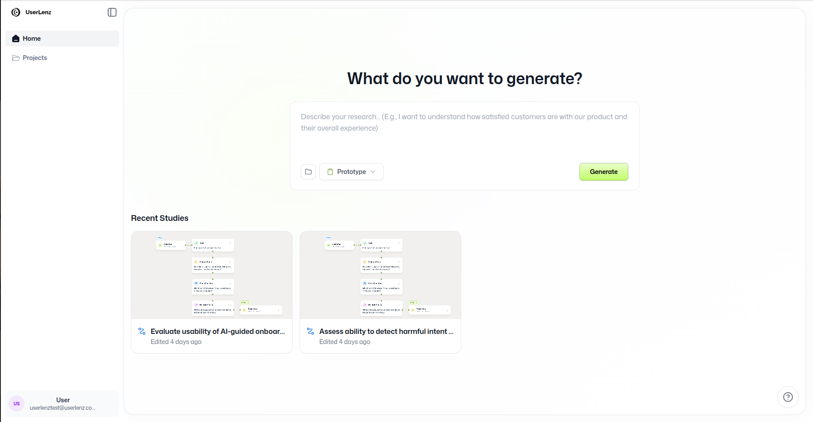Click the green Generate button

click(x=604, y=172)
